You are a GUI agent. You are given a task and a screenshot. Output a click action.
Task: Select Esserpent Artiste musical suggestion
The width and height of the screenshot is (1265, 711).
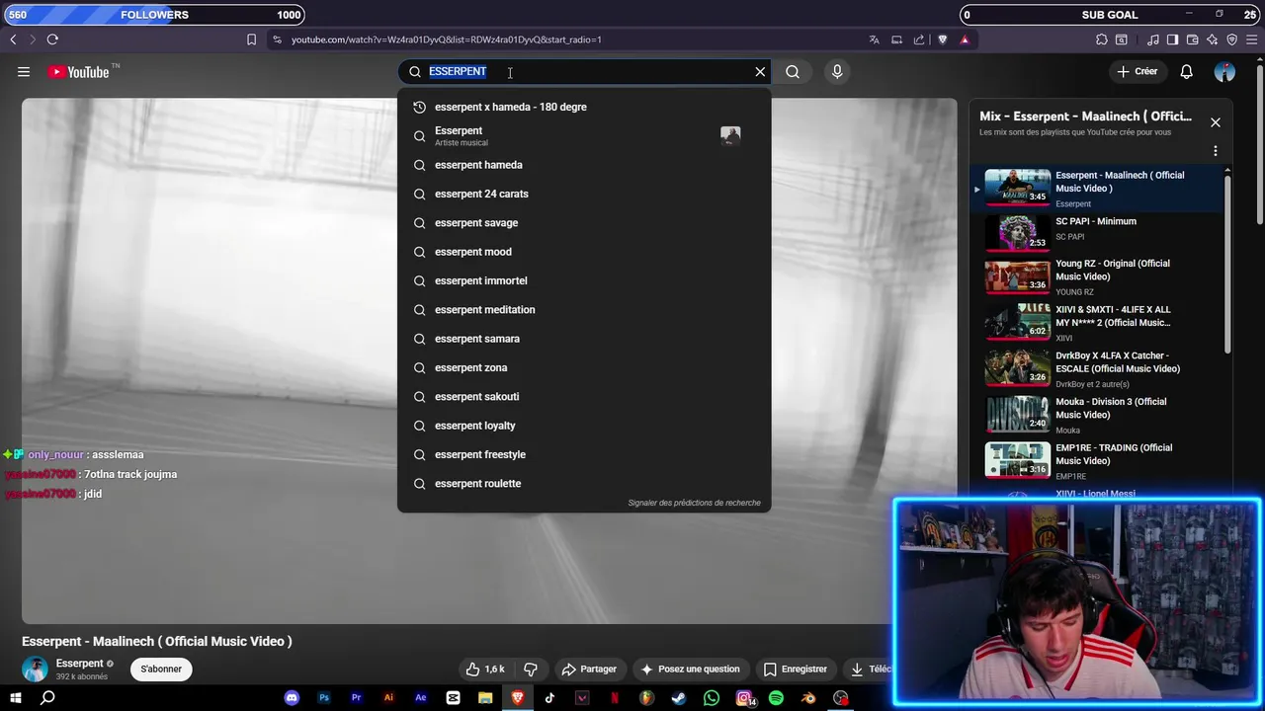pyautogui.click(x=584, y=136)
